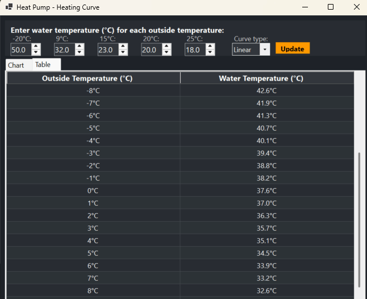The image size is (367, 299).
Task: Click the table's vertical scrollbar thumb
Action: click(359, 220)
